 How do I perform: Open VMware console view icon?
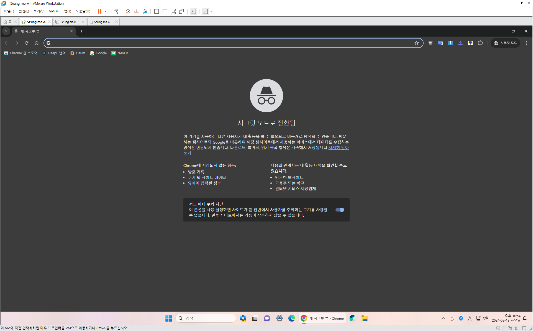193,11
